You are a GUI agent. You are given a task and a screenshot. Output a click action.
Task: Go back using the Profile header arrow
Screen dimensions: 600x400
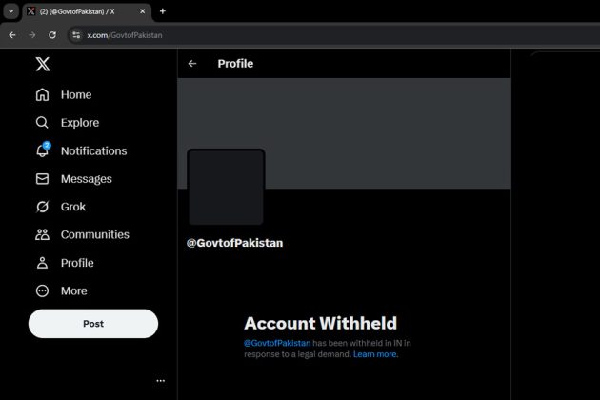[192, 64]
